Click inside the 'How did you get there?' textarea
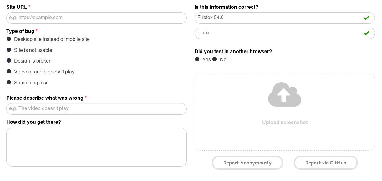Viewport: 382px width, 181px height. (x=96, y=147)
